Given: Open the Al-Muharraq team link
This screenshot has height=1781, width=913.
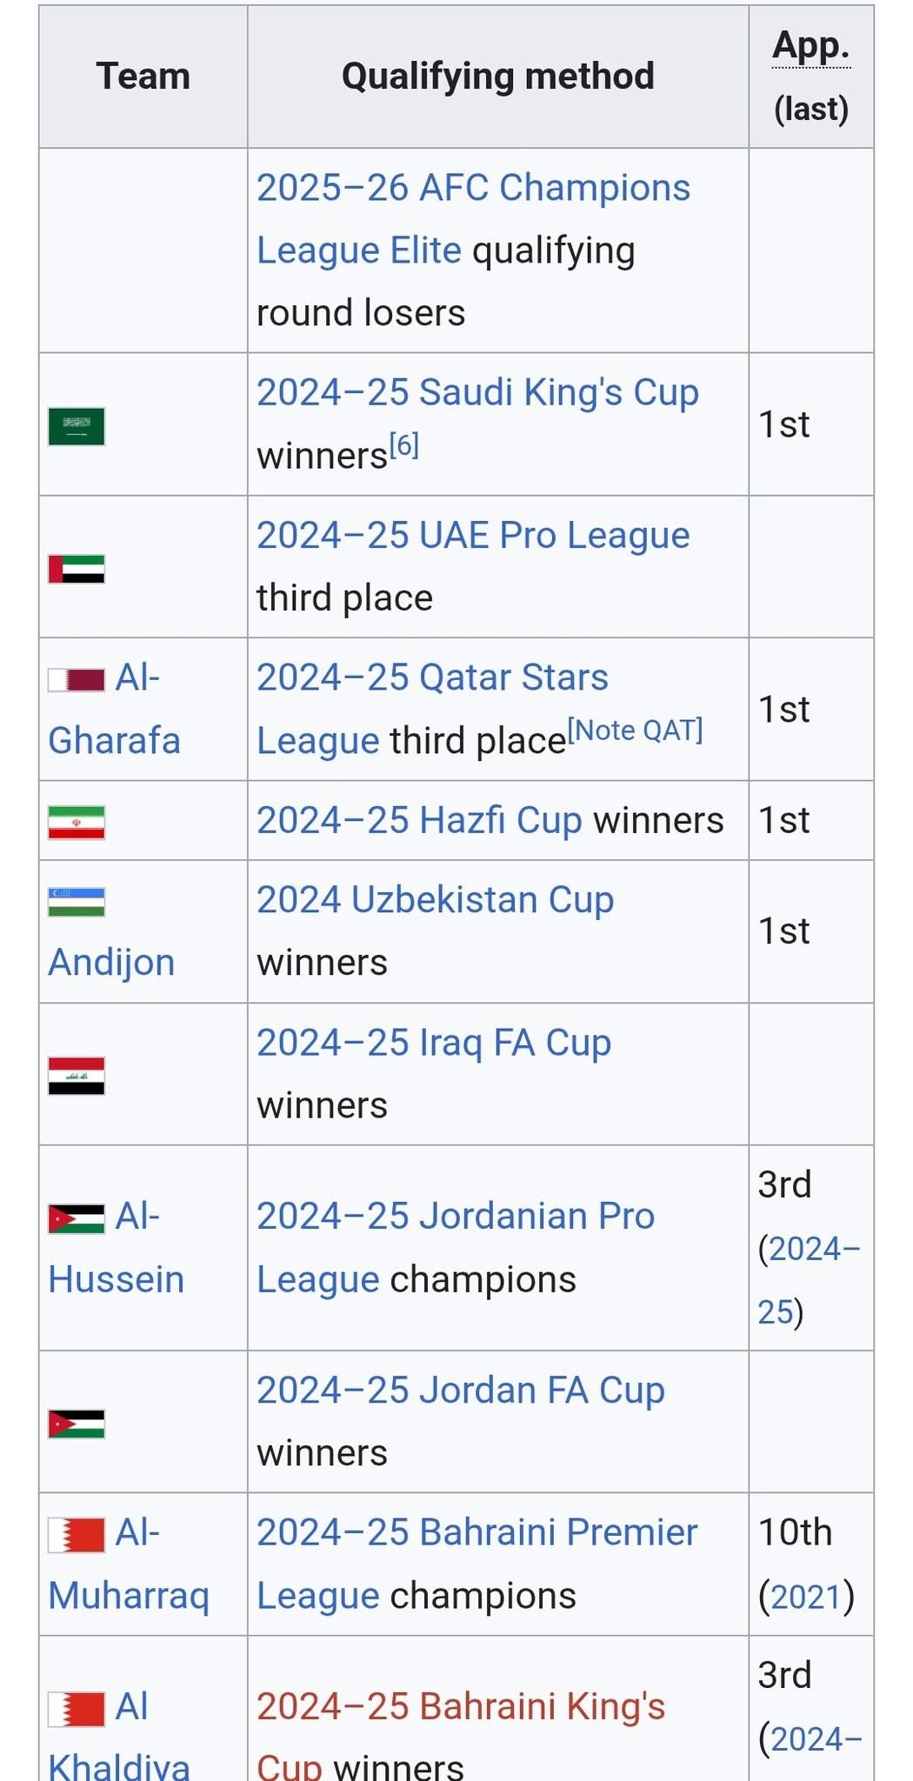Looking at the screenshot, I should pos(129,1564).
